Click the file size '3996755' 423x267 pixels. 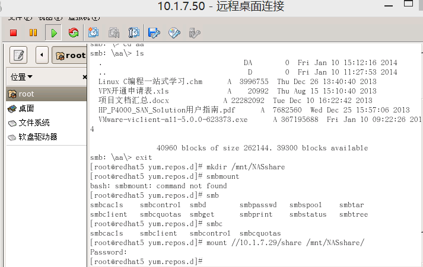(254, 81)
